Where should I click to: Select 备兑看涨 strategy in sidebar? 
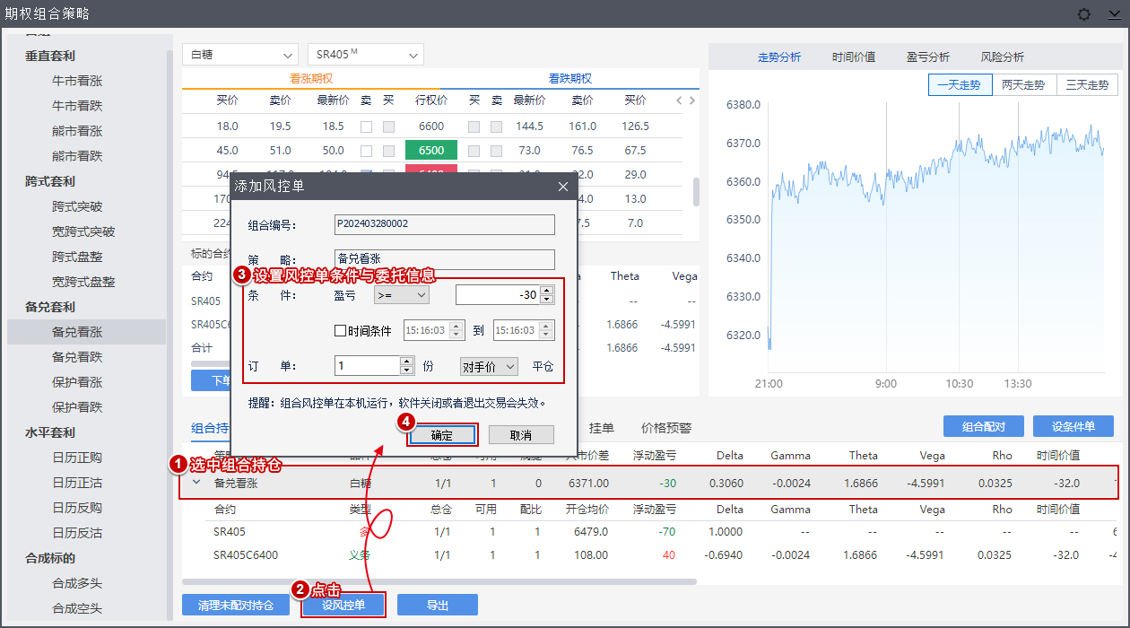pyautogui.click(x=86, y=332)
